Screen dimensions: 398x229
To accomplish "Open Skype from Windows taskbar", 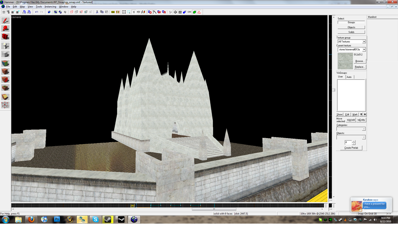I will tap(95, 220).
